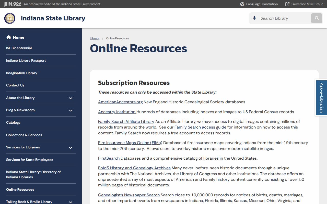
Task: Open the Family Search access guide link
Action: tap(201, 127)
